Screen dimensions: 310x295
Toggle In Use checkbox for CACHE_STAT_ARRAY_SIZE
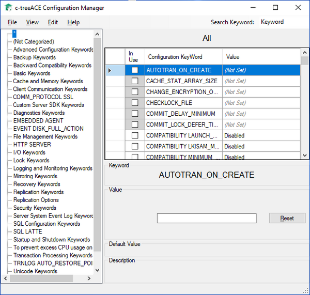135,81
